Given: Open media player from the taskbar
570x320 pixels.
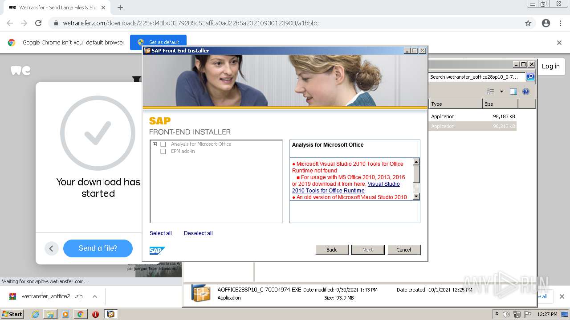Looking at the screenshot, I should pos(65,314).
